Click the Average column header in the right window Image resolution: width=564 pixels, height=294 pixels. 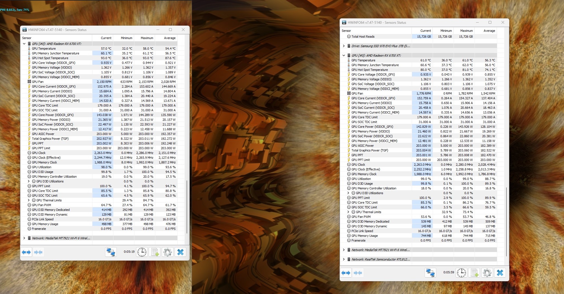pyautogui.click(x=486, y=31)
